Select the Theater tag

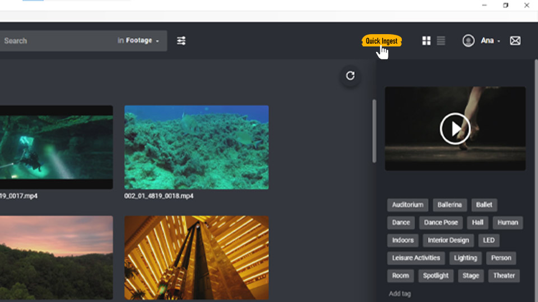coord(504,276)
